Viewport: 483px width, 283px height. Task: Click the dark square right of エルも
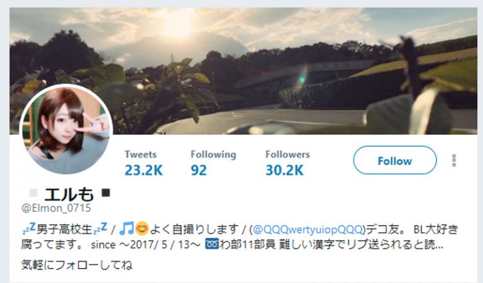tap(106, 193)
